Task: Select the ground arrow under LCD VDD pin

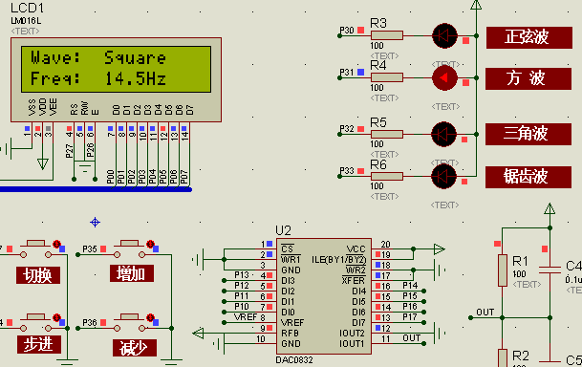Action: [x=42, y=164]
